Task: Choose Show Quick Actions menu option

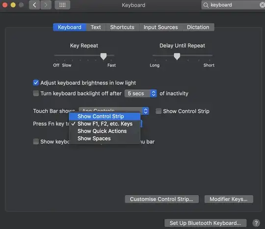Action: 105,131
